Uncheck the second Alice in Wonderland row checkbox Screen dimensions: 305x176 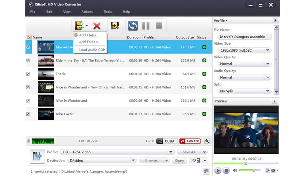pos(28,101)
